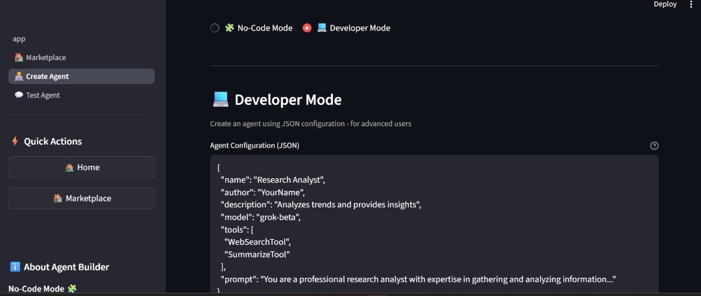This screenshot has width=701, height=296.
Task: Click the house icon inside the Home button
Action: point(69,167)
